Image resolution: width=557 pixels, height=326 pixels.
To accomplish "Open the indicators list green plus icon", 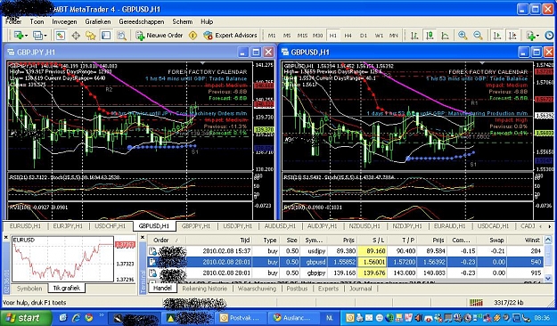I will (x=531, y=35).
